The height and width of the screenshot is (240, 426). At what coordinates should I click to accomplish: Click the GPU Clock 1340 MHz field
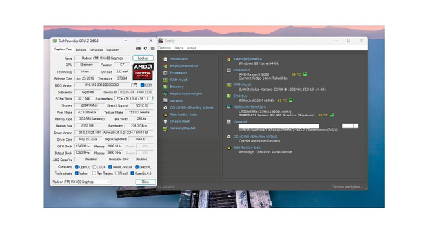[x=83, y=146]
